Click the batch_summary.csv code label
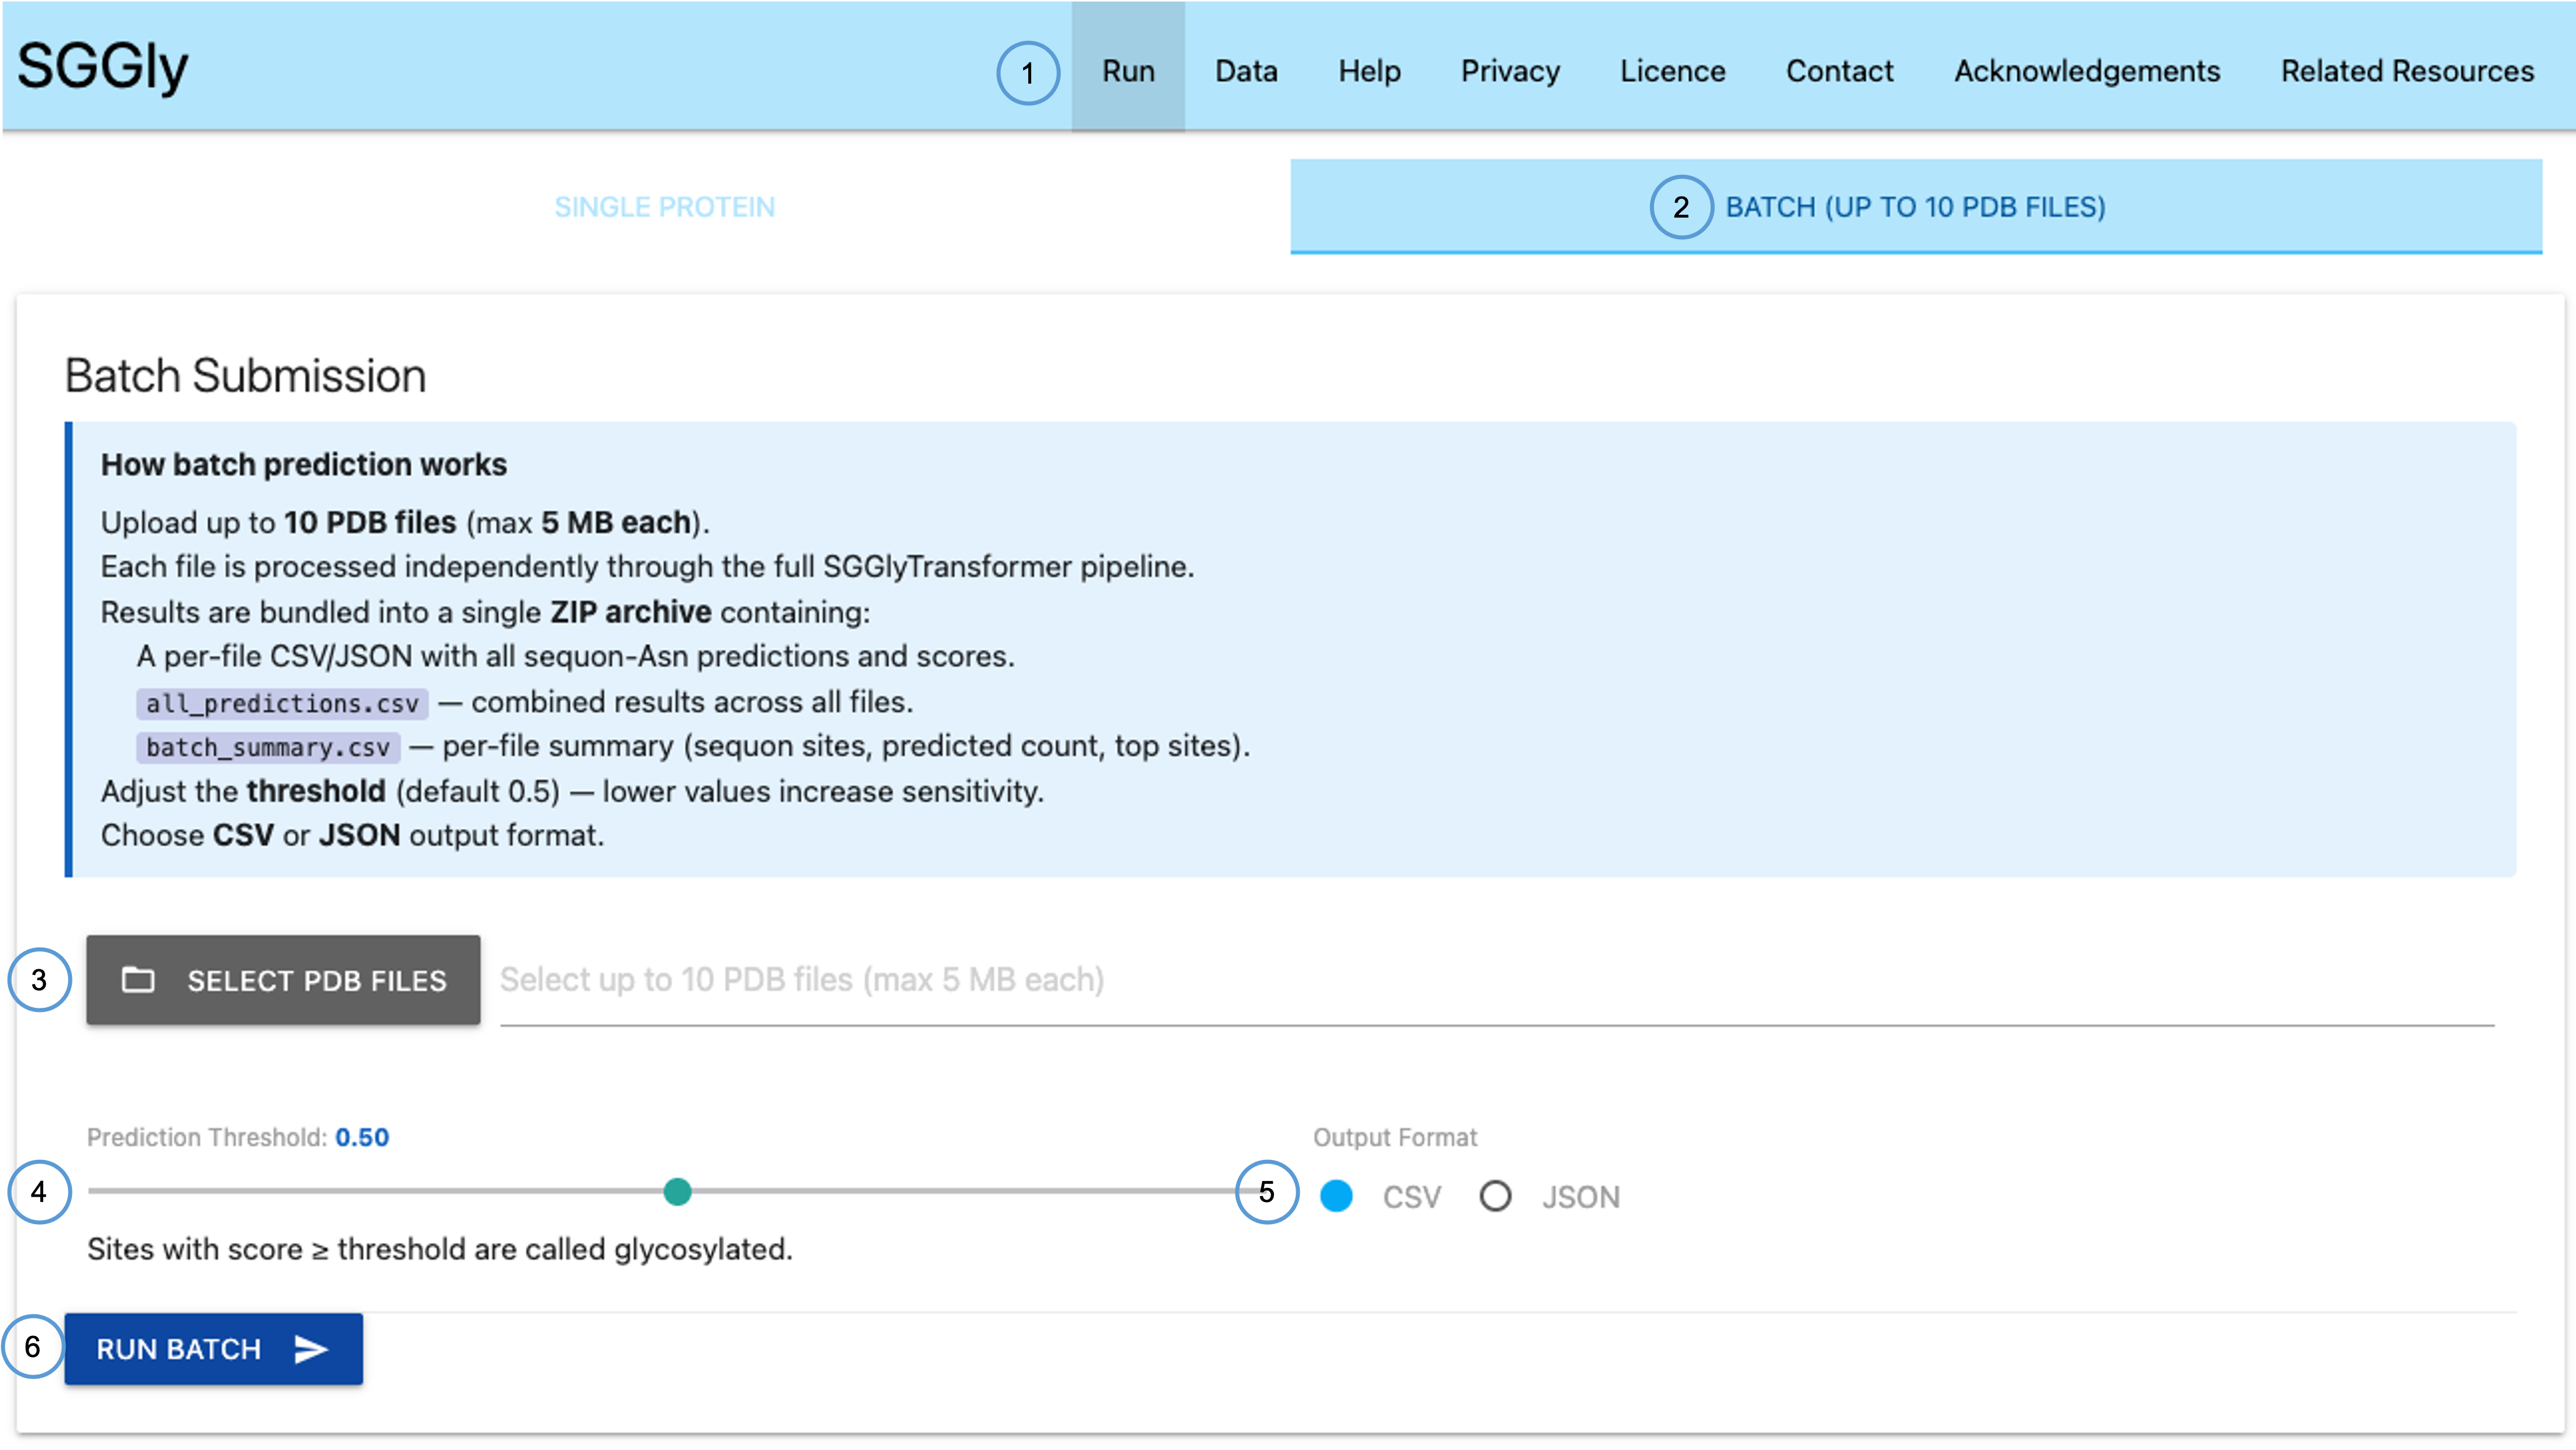The width and height of the screenshot is (2576, 1450). click(268, 747)
